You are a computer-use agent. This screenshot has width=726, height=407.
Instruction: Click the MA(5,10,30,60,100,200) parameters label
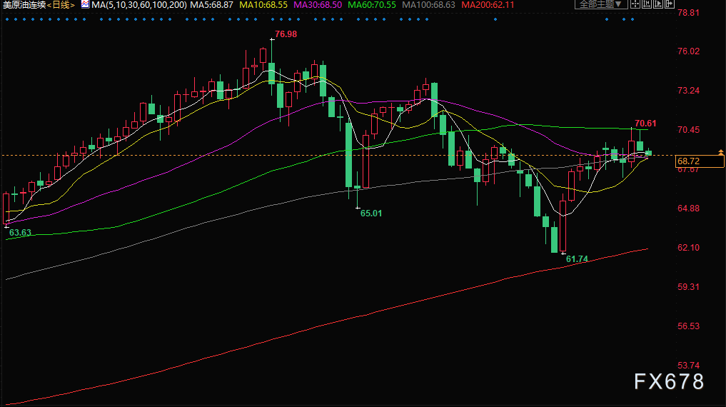139,5
